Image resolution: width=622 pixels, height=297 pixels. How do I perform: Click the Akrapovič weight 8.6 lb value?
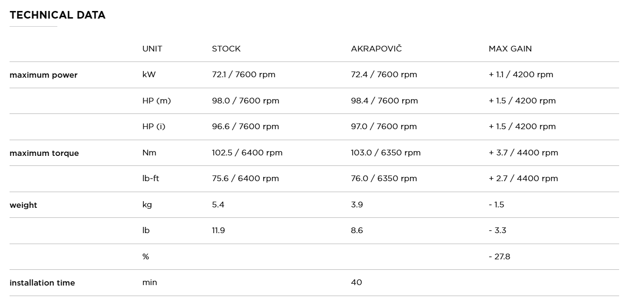[357, 230]
